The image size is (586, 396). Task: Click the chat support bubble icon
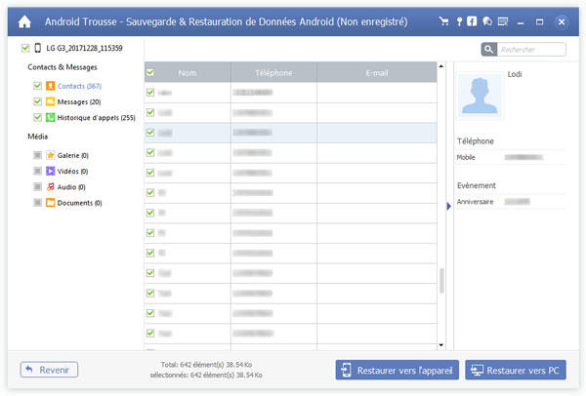pos(486,20)
